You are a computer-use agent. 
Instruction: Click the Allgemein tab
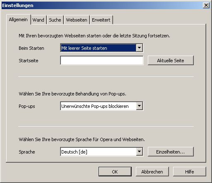[18, 20]
